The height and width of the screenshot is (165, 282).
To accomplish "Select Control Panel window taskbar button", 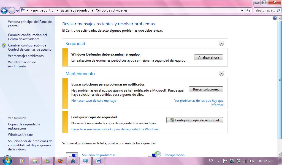I will 86,161.
